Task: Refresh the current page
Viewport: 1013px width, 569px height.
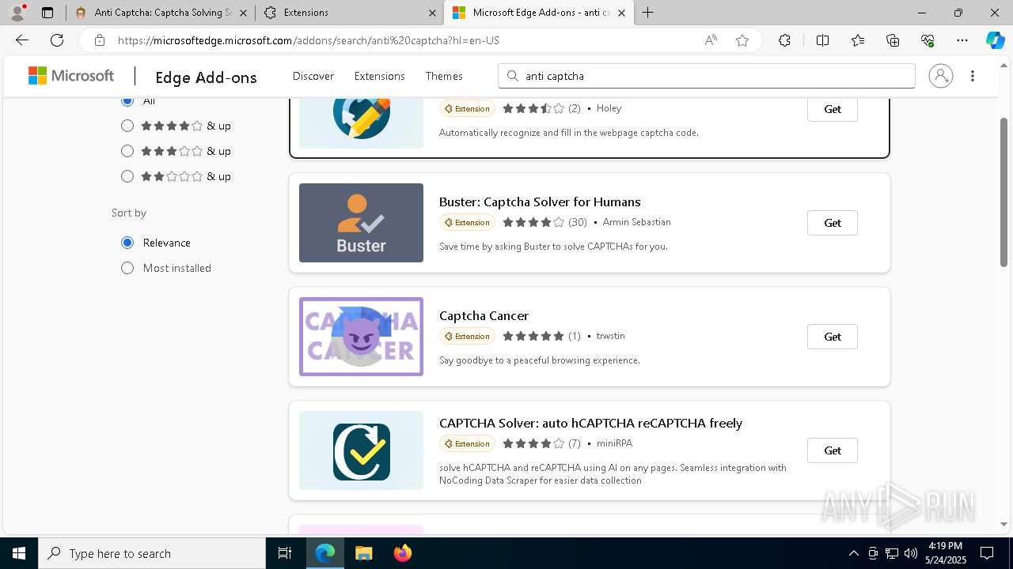Action: point(57,40)
